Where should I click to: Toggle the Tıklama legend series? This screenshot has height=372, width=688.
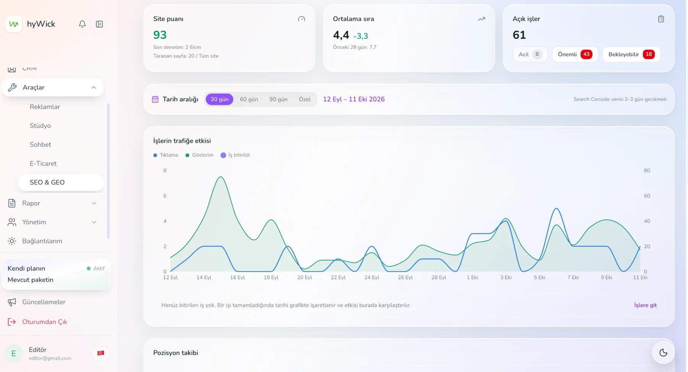pos(166,155)
